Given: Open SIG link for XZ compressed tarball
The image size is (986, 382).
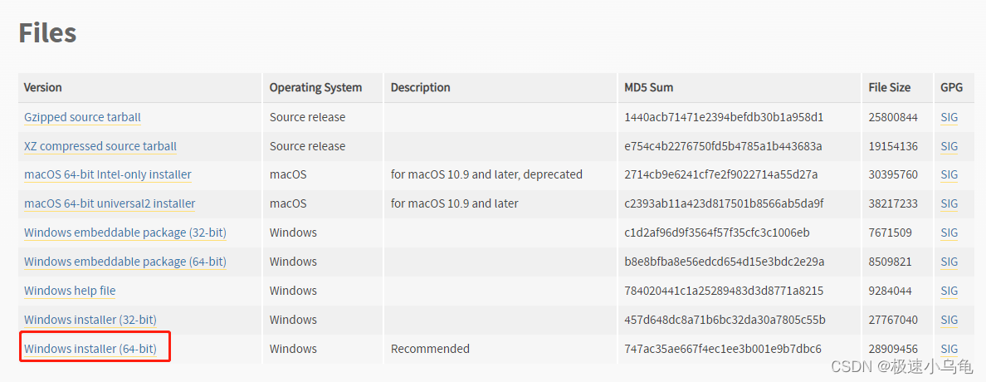Looking at the screenshot, I should pos(949,146).
